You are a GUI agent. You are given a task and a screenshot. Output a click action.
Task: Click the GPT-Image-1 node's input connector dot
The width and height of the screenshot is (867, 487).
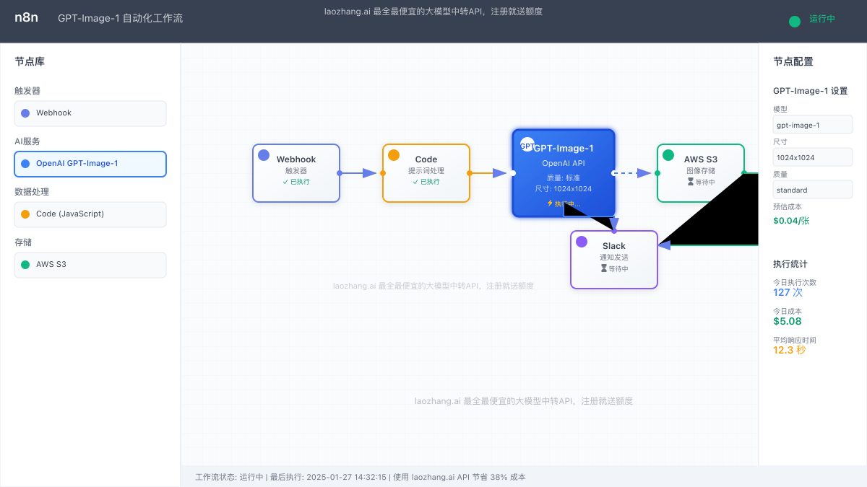(x=513, y=173)
